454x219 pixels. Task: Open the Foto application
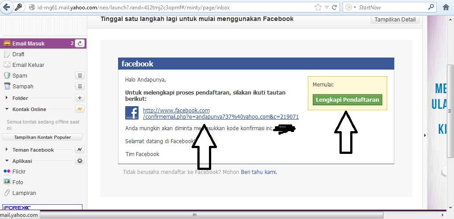point(18,182)
